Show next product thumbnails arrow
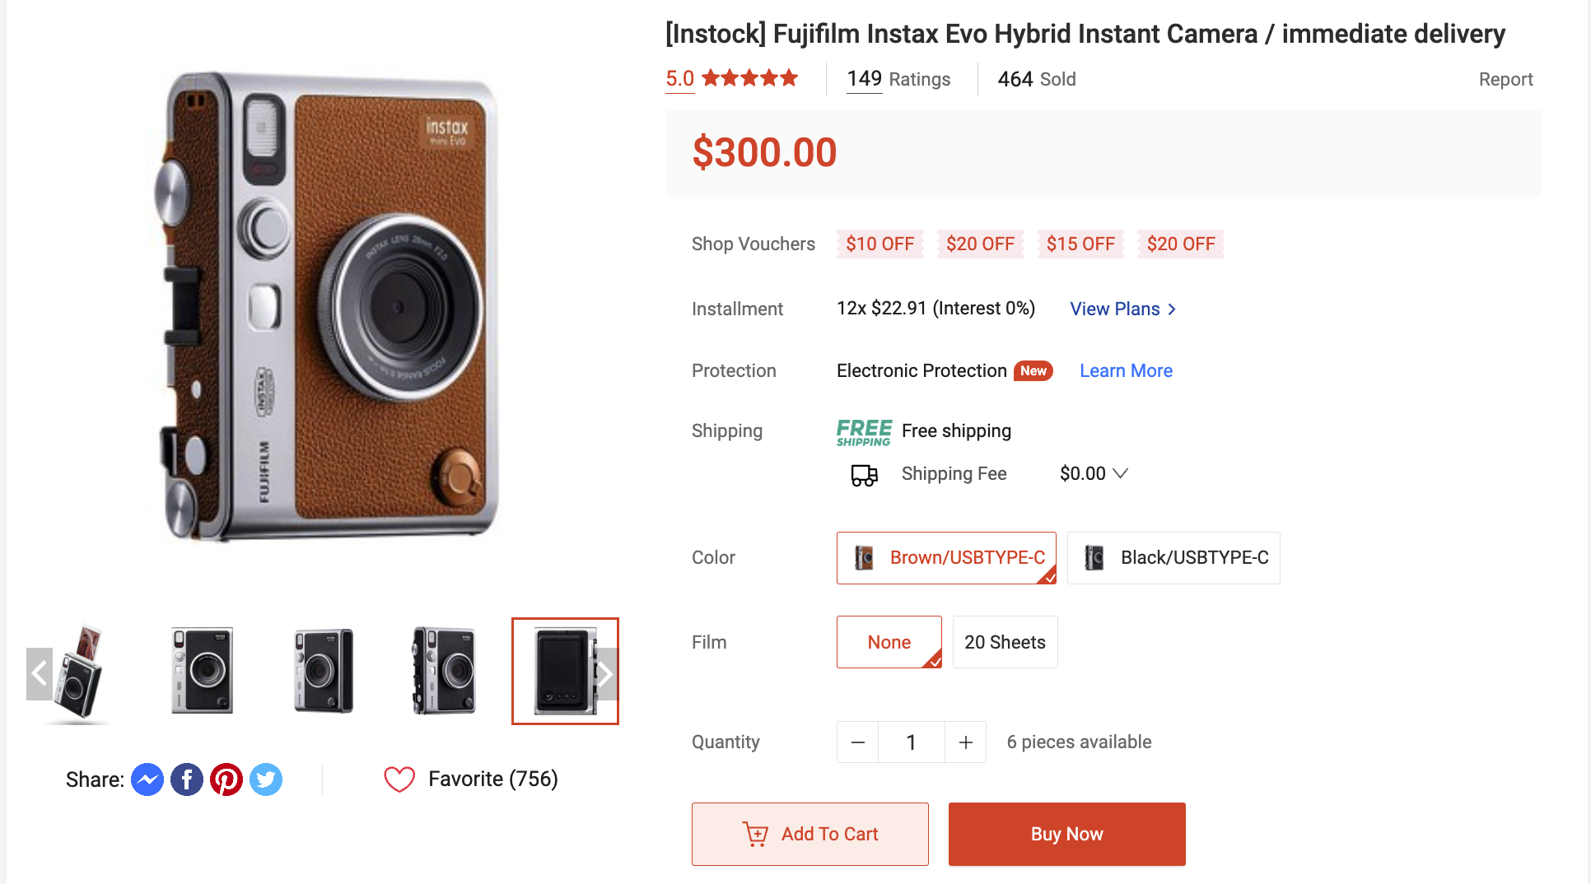This screenshot has height=884, width=1591. coord(605,673)
